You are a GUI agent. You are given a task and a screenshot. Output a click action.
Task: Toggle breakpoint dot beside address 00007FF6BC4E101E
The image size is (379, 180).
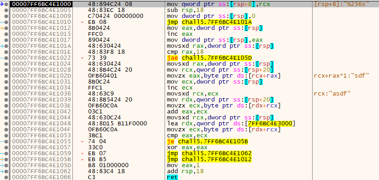click(6, 52)
